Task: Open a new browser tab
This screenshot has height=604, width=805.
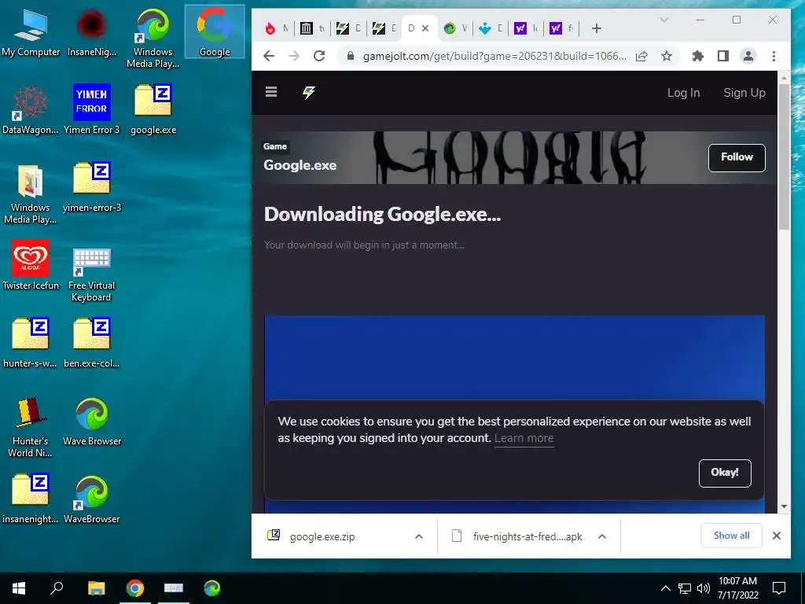Action: (596, 28)
